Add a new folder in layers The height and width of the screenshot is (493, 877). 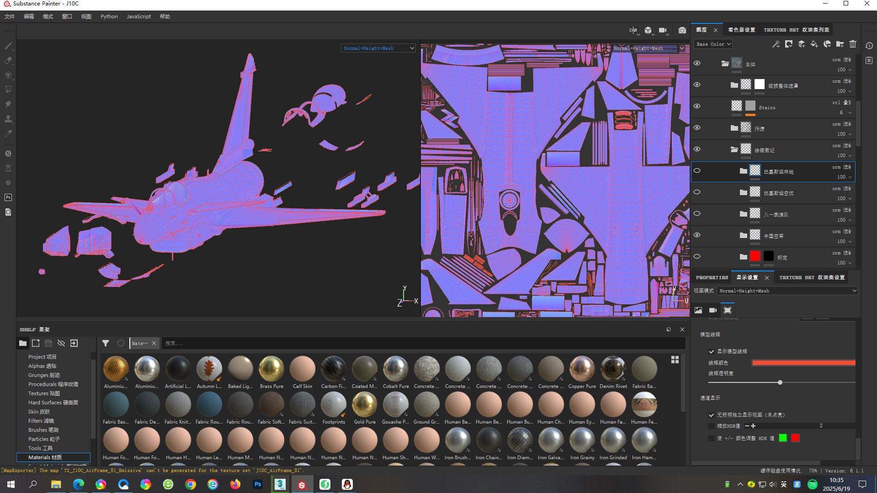(840, 44)
